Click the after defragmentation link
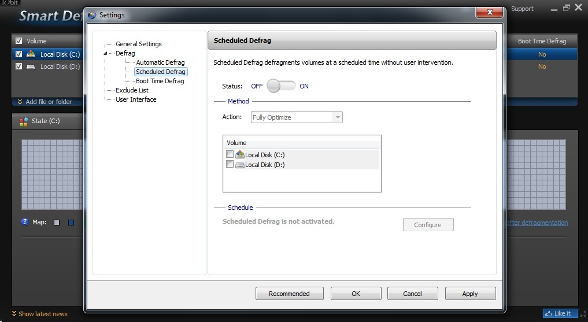This screenshot has width=588, height=322. (x=537, y=223)
